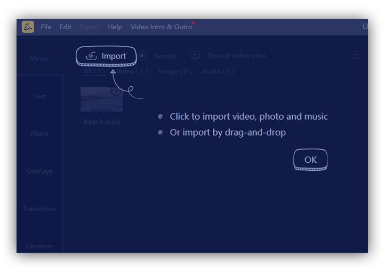Go to the Filters sidebar section
The image size is (385, 274).
(x=39, y=134)
